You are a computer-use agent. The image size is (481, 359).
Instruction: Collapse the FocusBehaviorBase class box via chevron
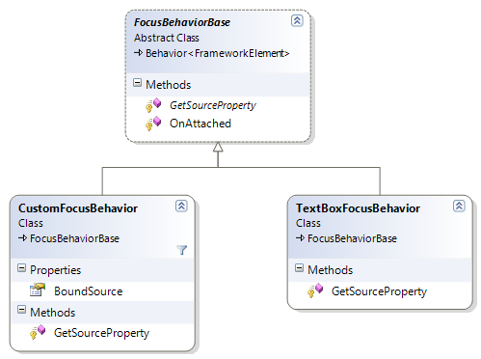pyautogui.click(x=297, y=20)
